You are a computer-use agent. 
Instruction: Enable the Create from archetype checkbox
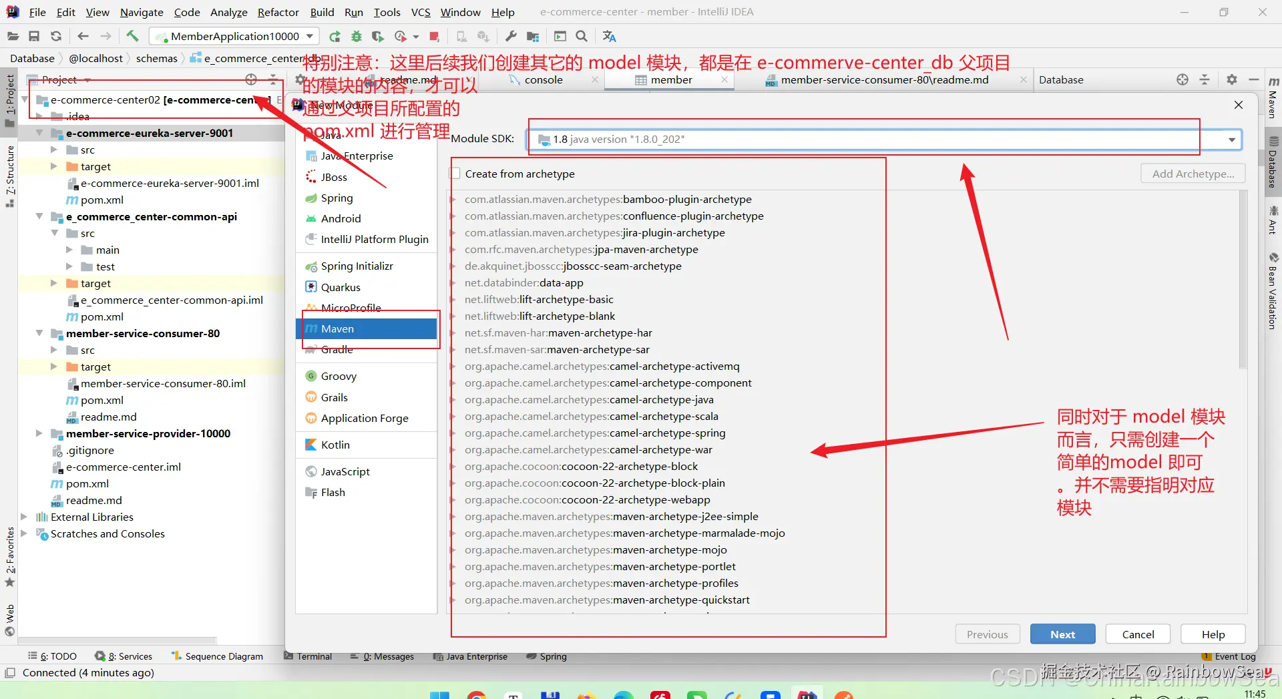455,174
